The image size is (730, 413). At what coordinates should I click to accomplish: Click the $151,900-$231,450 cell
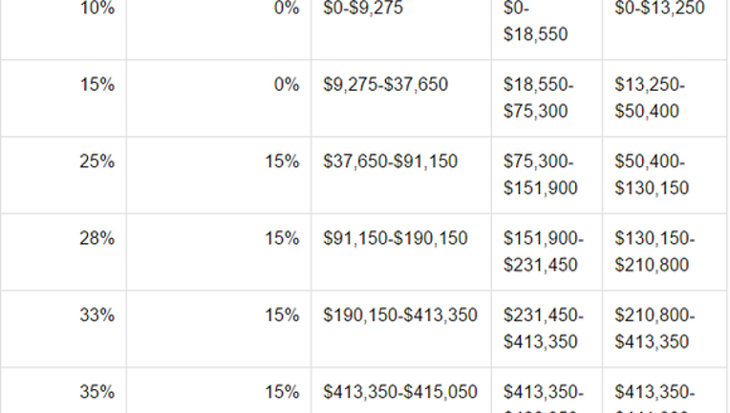coord(547,251)
